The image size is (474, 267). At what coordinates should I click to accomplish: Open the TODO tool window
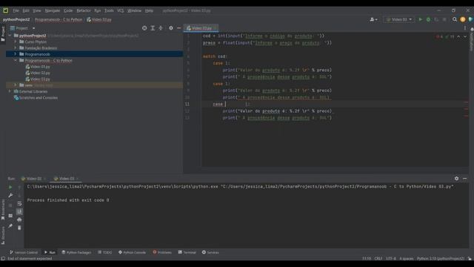pos(104,252)
